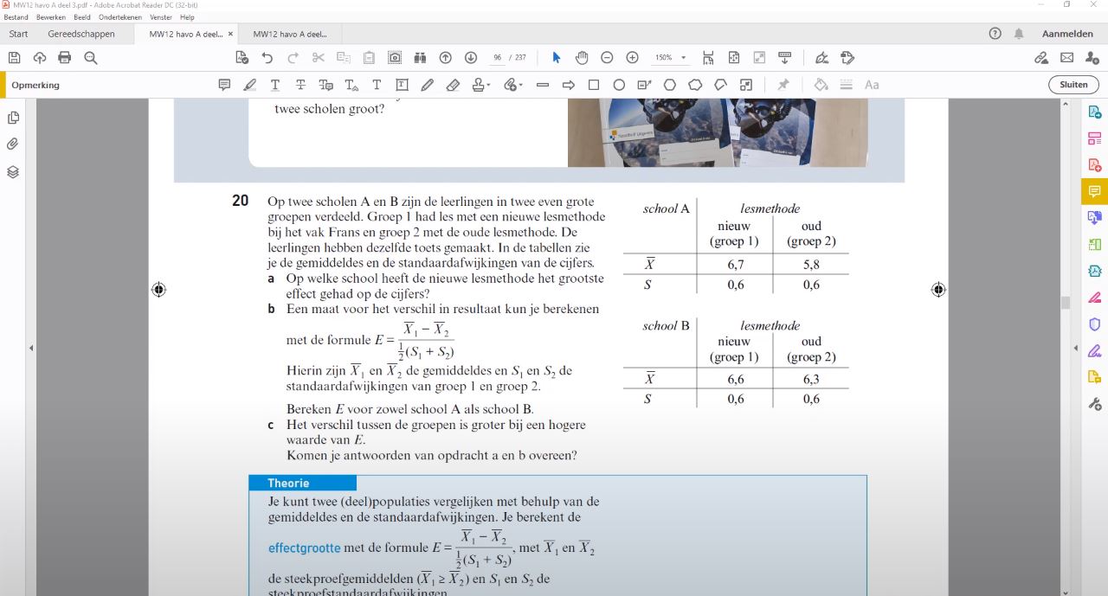Click the share with others person icon
1108x596 pixels.
click(x=1092, y=58)
